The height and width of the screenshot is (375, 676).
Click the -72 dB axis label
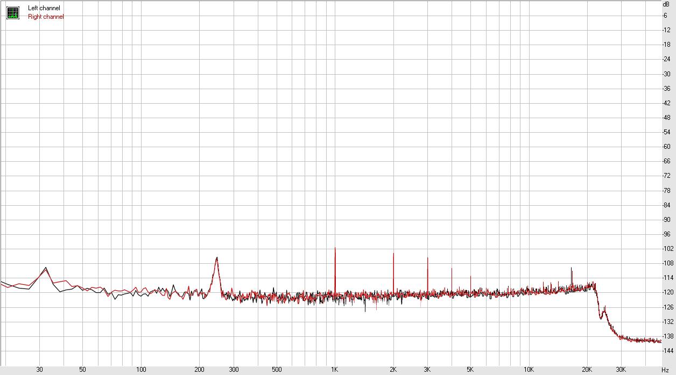[x=666, y=176]
